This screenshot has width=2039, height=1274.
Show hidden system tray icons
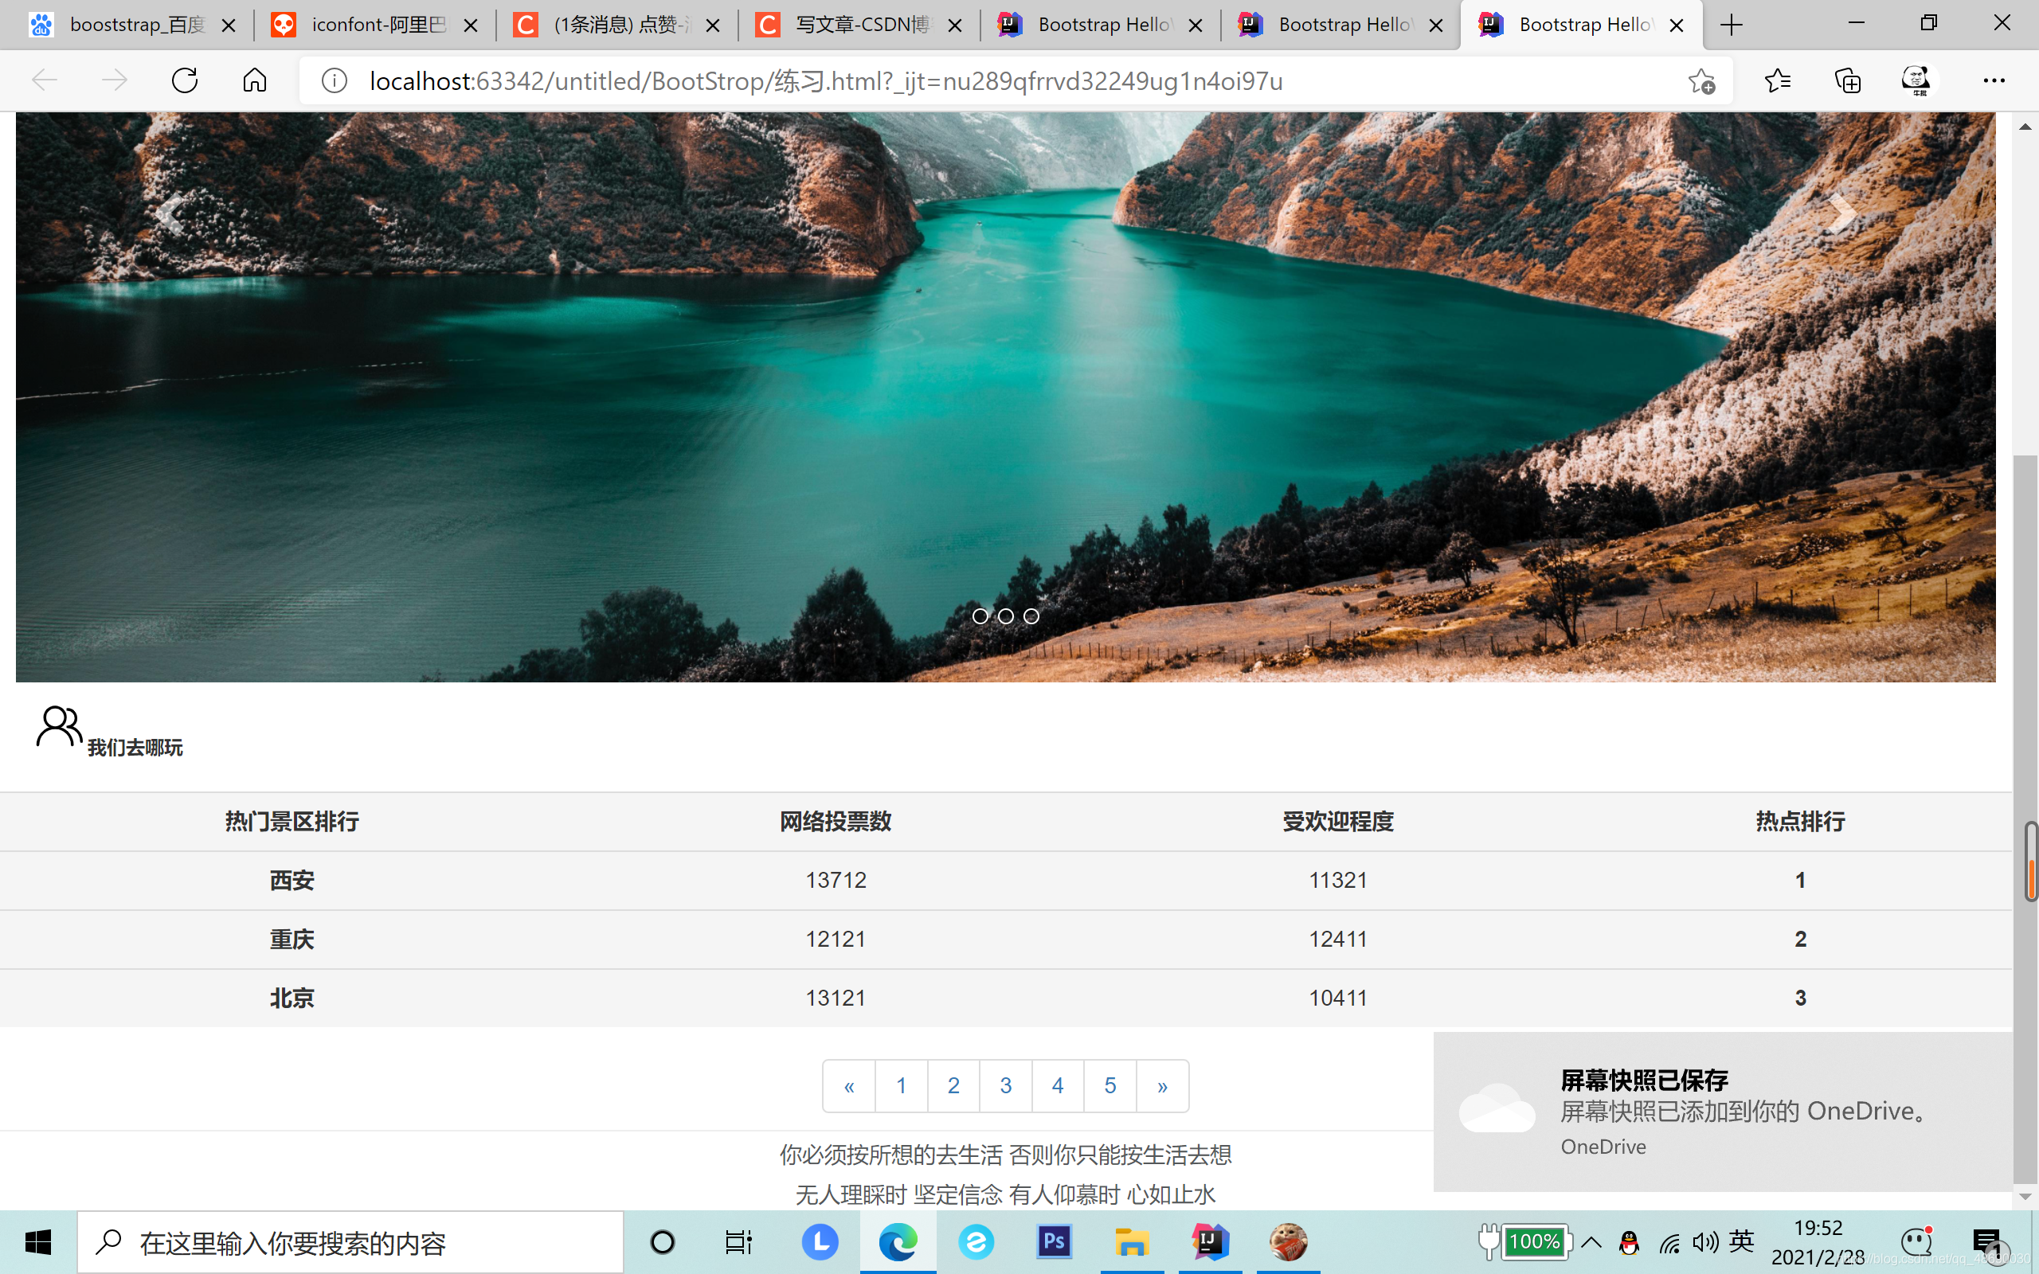point(1591,1242)
